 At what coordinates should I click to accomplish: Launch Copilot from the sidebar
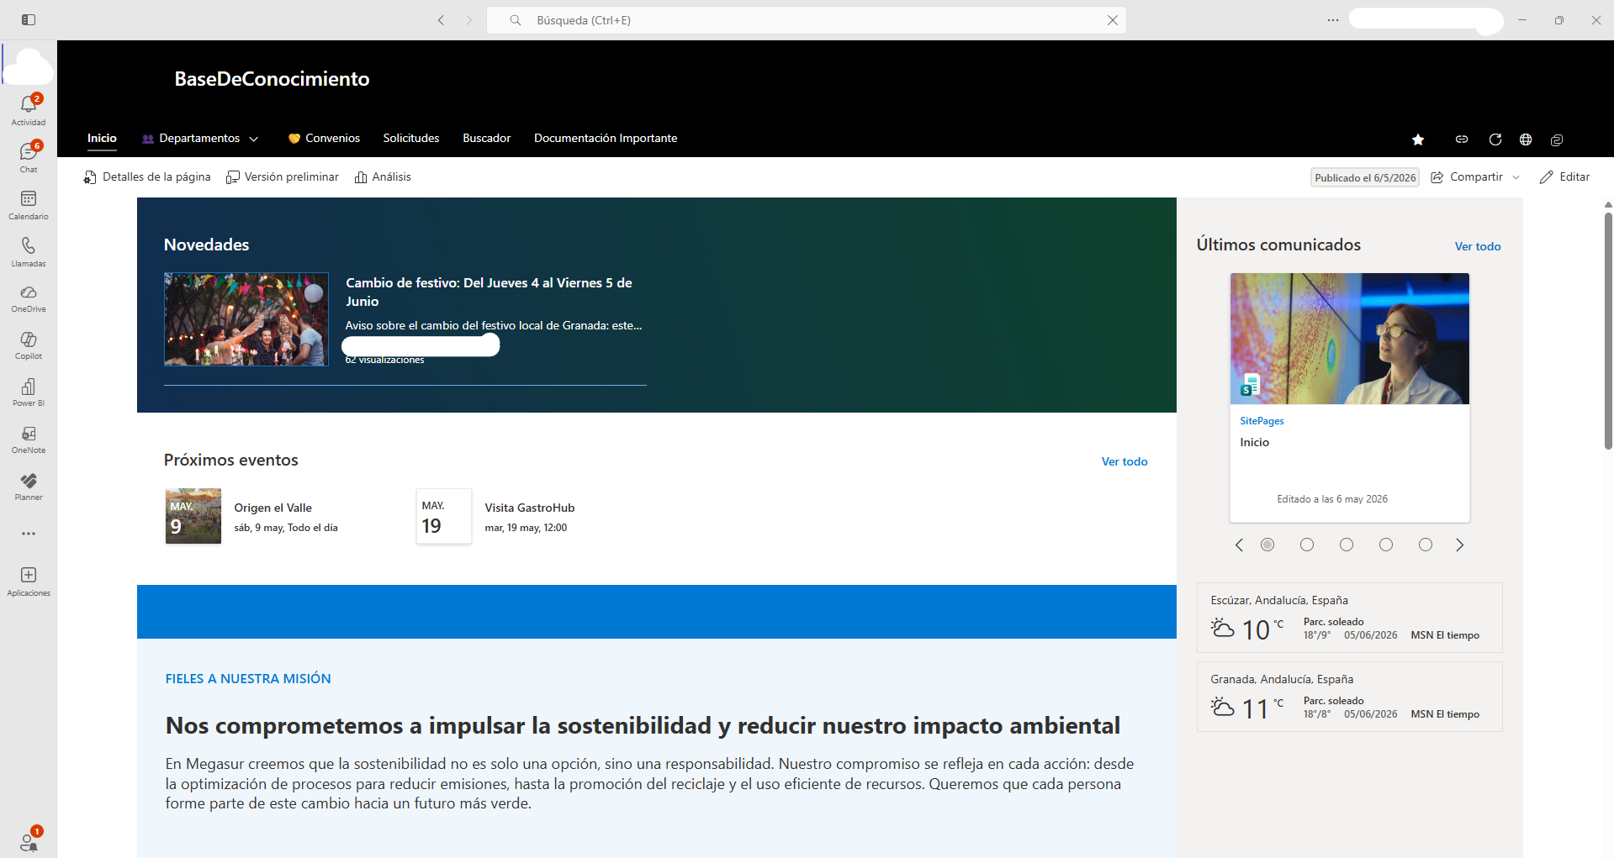point(29,345)
